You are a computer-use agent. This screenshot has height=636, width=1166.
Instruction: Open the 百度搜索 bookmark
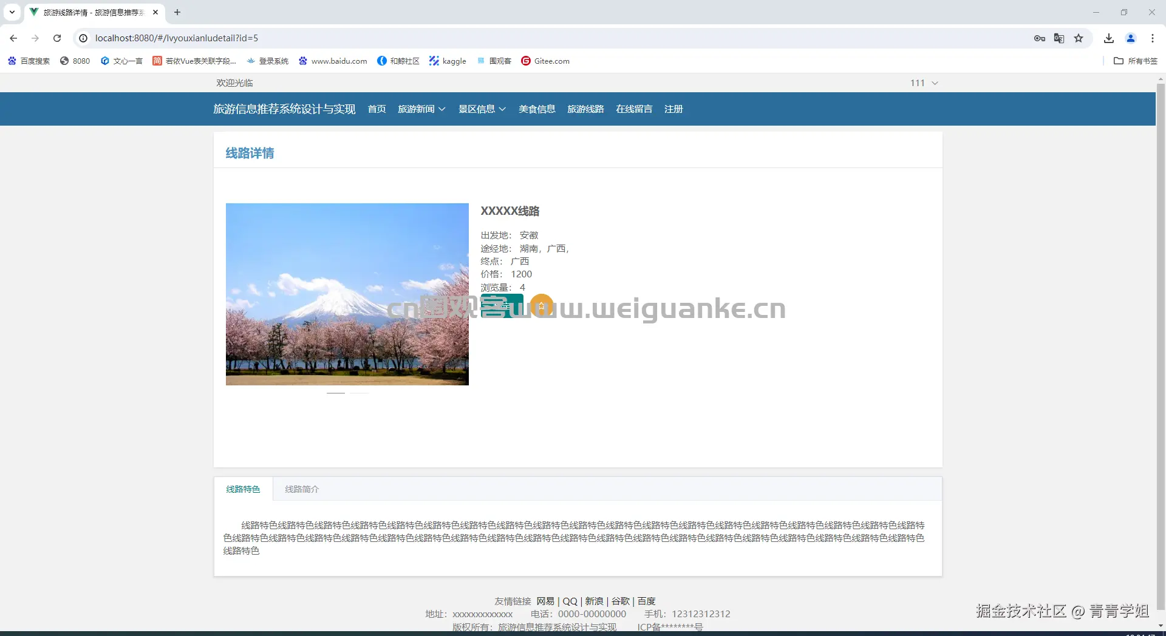point(29,61)
